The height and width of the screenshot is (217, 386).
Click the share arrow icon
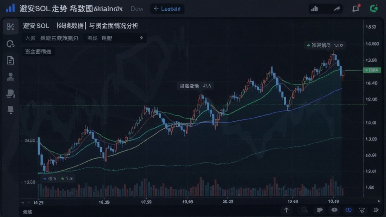(337, 9)
